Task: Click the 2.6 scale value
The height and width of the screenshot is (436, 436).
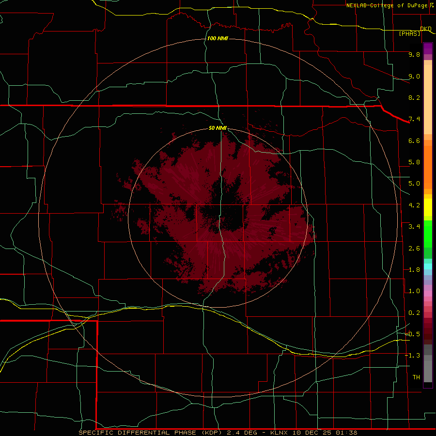Action: [414, 249]
